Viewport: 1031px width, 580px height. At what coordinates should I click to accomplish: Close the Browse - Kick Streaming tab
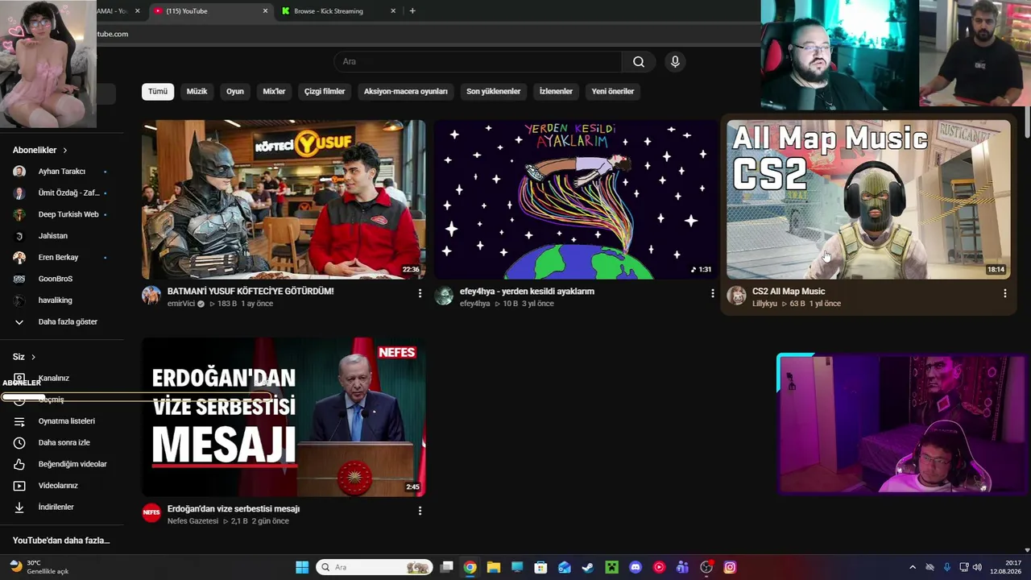click(393, 11)
